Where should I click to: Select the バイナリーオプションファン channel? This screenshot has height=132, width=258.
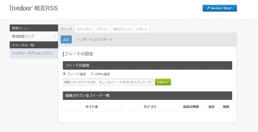click(32, 53)
